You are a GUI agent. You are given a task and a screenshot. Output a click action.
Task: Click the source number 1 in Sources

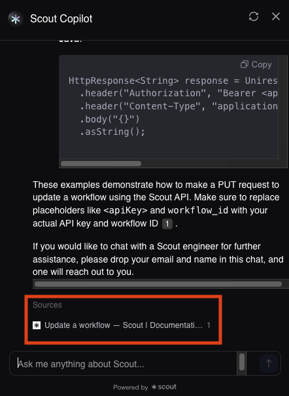209,325
